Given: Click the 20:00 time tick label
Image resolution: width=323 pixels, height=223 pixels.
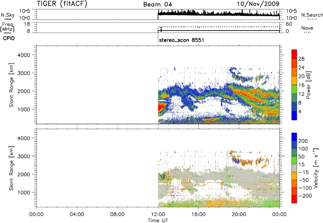Looking at the screenshot, I should pyautogui.click(x=239, y=215).
